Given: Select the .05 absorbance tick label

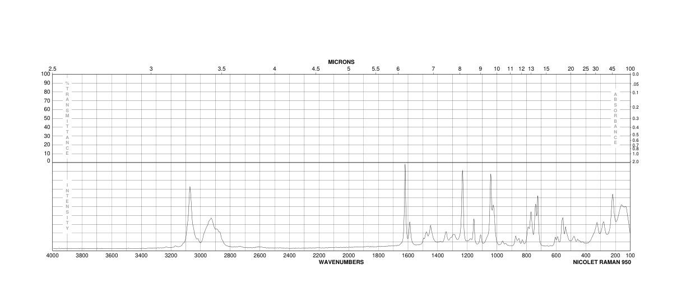Looking at the screenshot, I should (635, 84).
